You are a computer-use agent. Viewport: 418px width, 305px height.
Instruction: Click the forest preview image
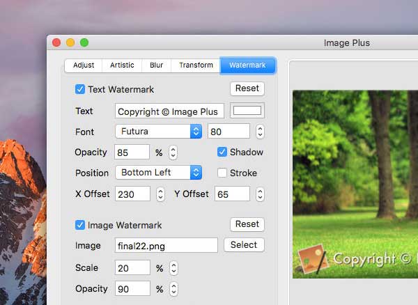click(355, 185)
